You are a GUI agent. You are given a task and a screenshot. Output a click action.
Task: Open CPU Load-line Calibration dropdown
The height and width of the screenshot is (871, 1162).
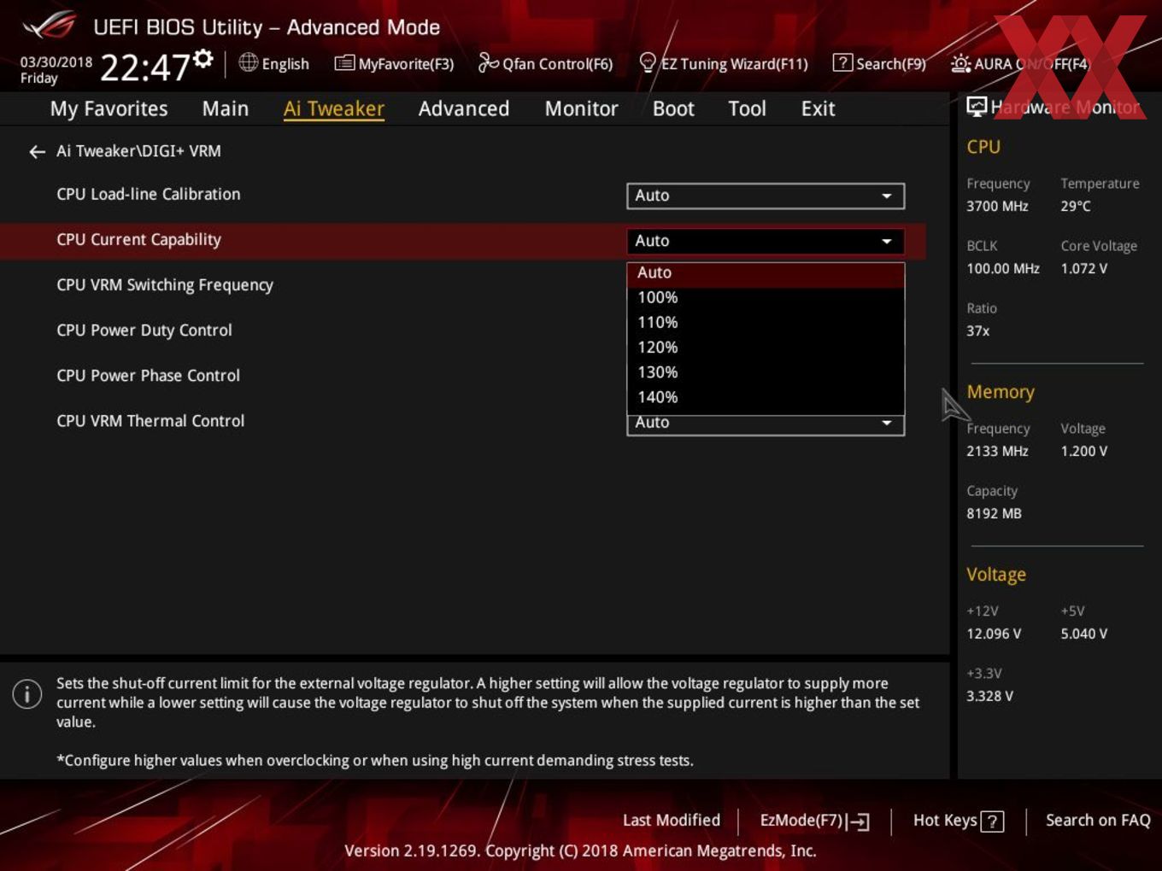point(766,196)
